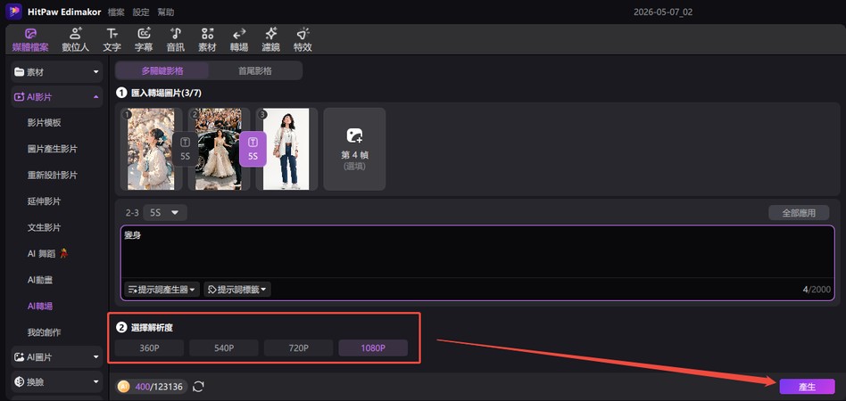Screen dimensions: 846x401
Task: Open the 媒體檔案 media tab
Action: (30, 40)
